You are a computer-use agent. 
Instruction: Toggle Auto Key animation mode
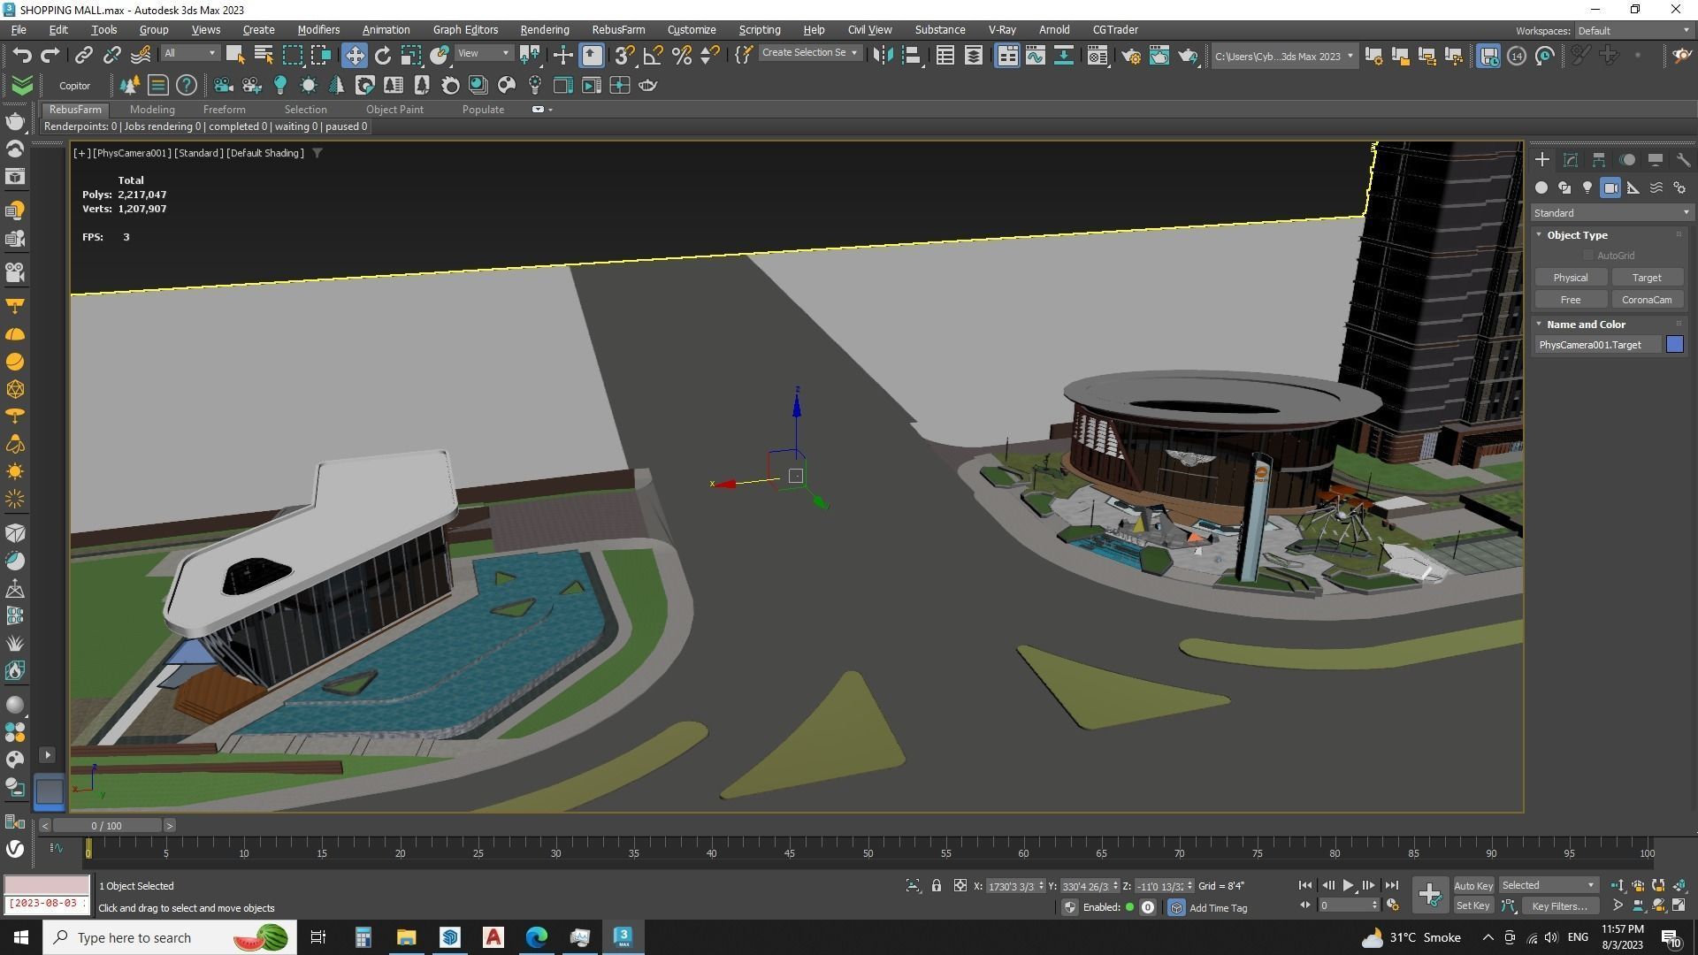pos(1472,885)
